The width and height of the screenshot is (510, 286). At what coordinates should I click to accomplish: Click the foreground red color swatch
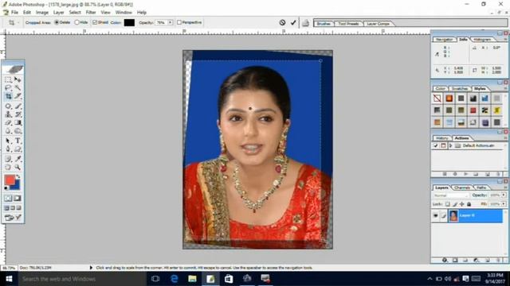10,180
